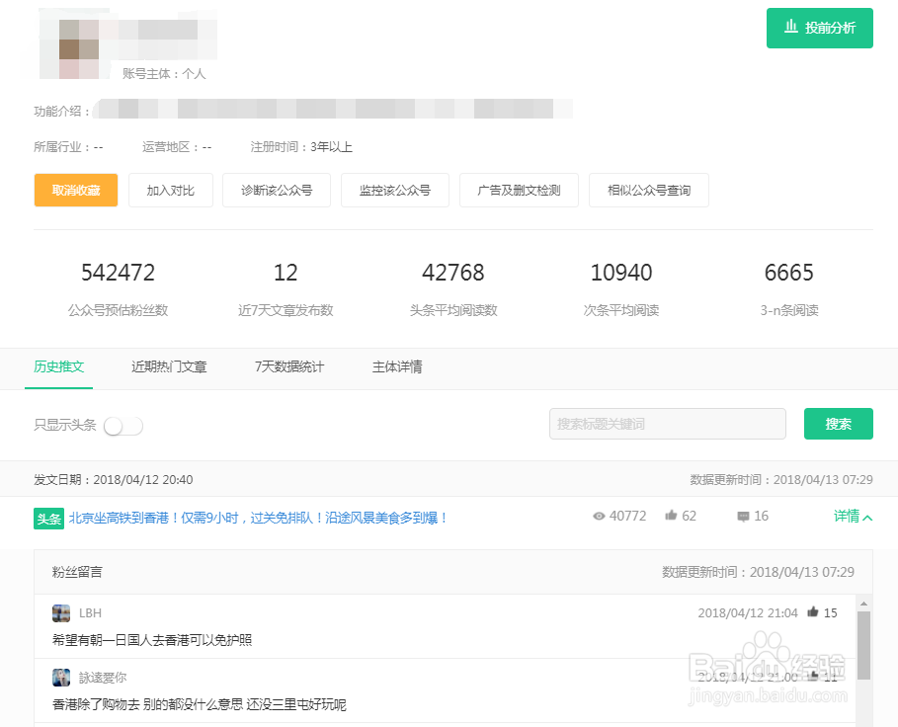898x727 pixels.
Task: Click the green 头条 badge next to the article
Action: pos(48,518)
